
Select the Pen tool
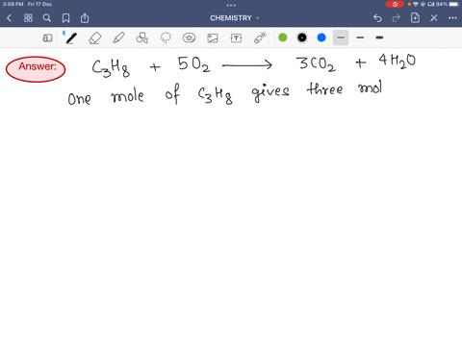point(71,38)
